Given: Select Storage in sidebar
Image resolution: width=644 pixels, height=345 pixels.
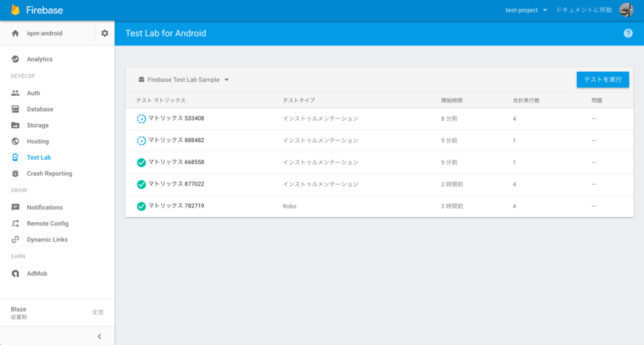Looking at the screenshot, I should [x=37, y=125].
